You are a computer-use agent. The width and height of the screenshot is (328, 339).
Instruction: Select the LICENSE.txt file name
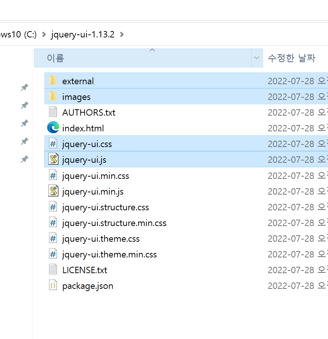[85, 270]
